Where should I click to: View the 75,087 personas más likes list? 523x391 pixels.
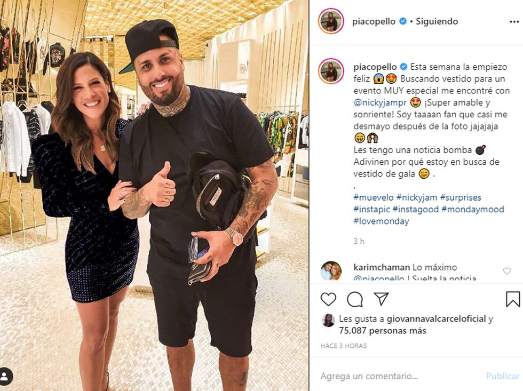click(x=383, y=331)
